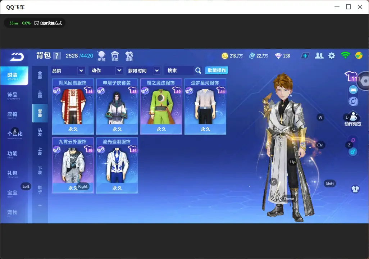Screen dimensions: 369x259
Task: Click the 创建快捷方式 shortcut icon
Action: coord(36,23)
